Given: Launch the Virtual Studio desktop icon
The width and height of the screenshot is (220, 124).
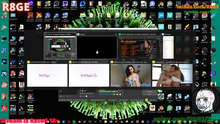Looking at the screenshot, I should pyautogui.click(x=169, y=16).
